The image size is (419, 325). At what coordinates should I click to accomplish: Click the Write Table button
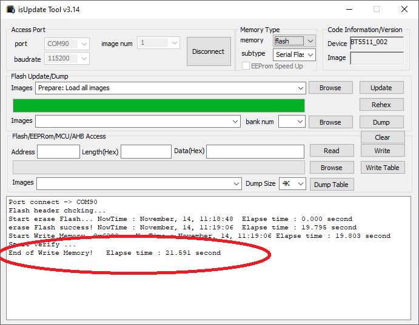tap(382, 168)
